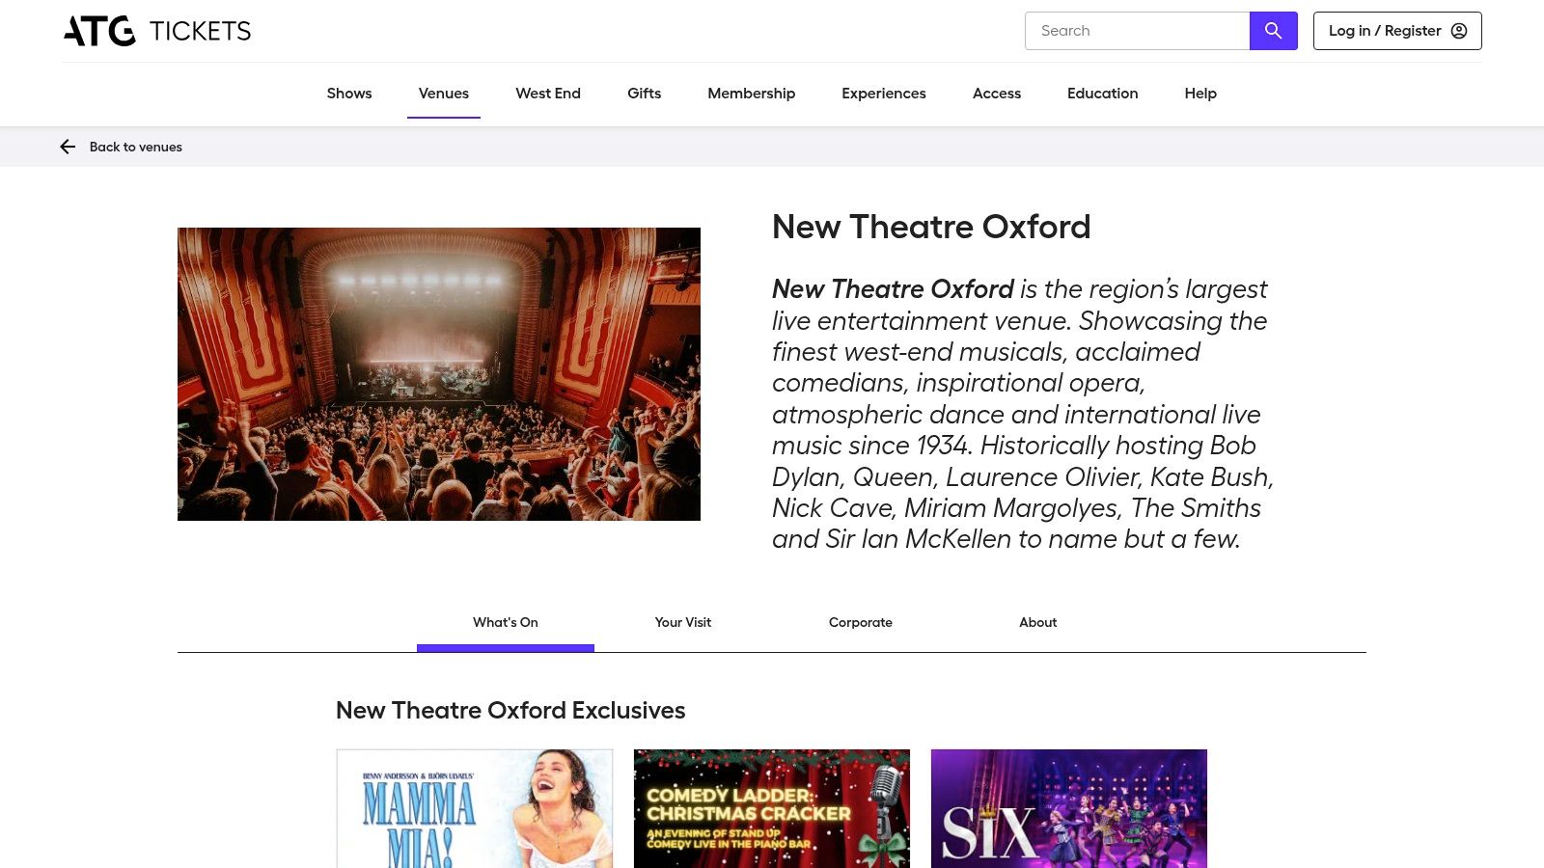This screenshot has width=1544, height=868.
Task: Select the What's On tab
Action: tap(505, 622)
